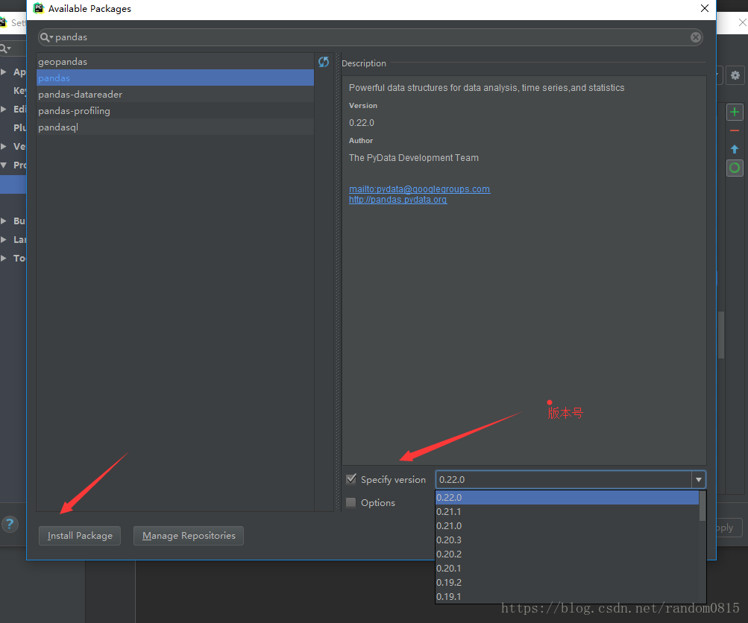
Task: Click the green plus add-package icon
Action: (735, 112)
